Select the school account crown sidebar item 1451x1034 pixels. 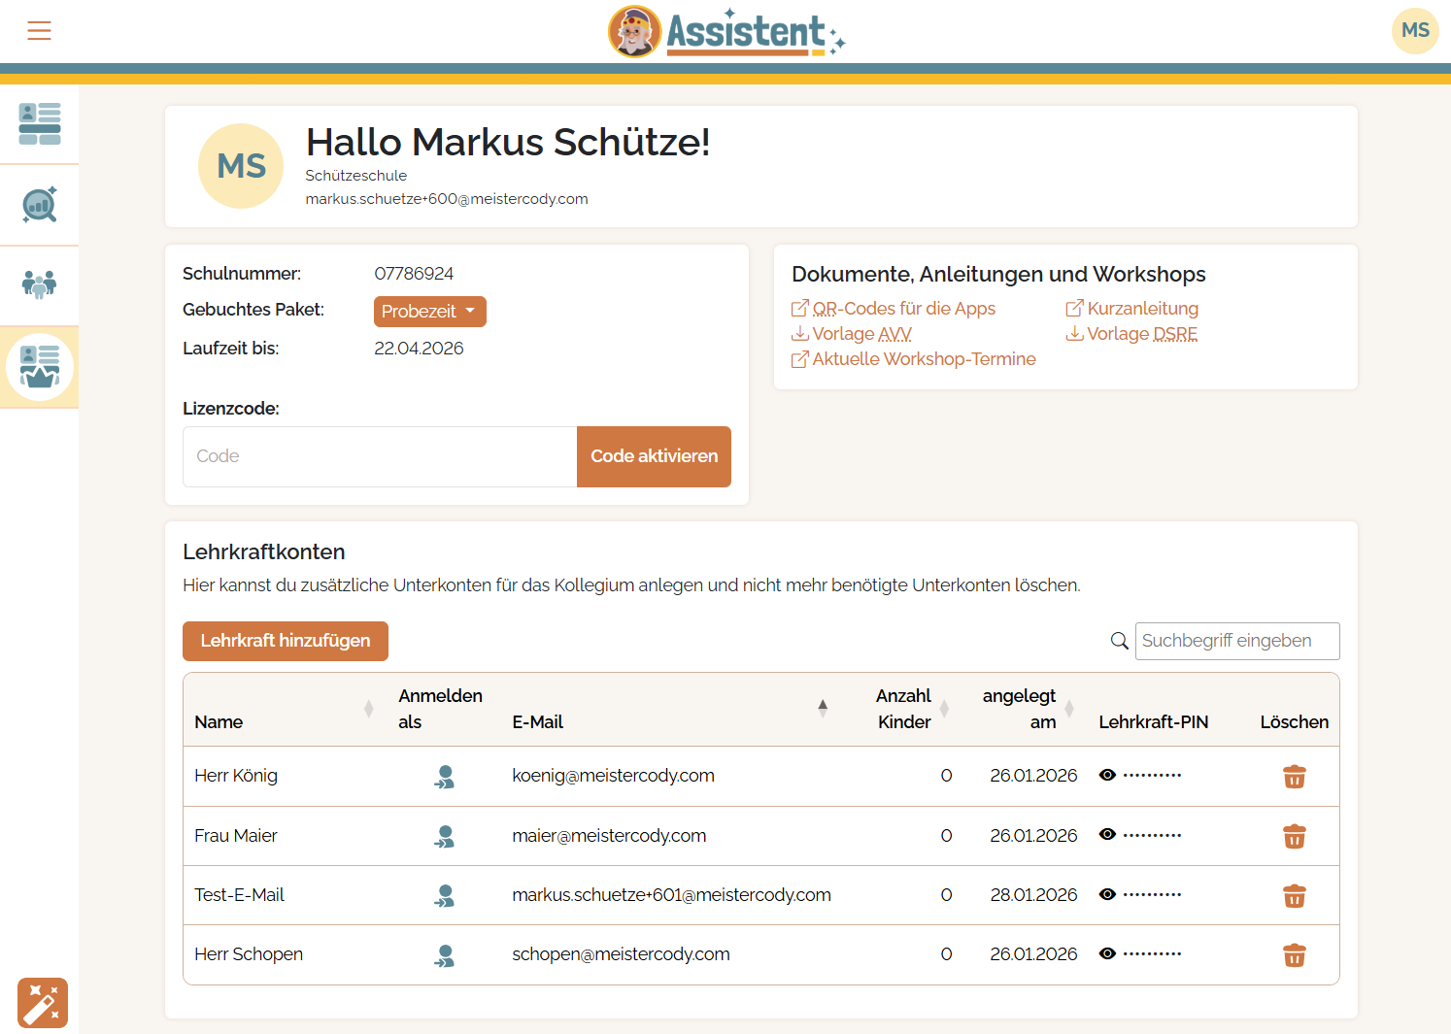coord(40,367)
